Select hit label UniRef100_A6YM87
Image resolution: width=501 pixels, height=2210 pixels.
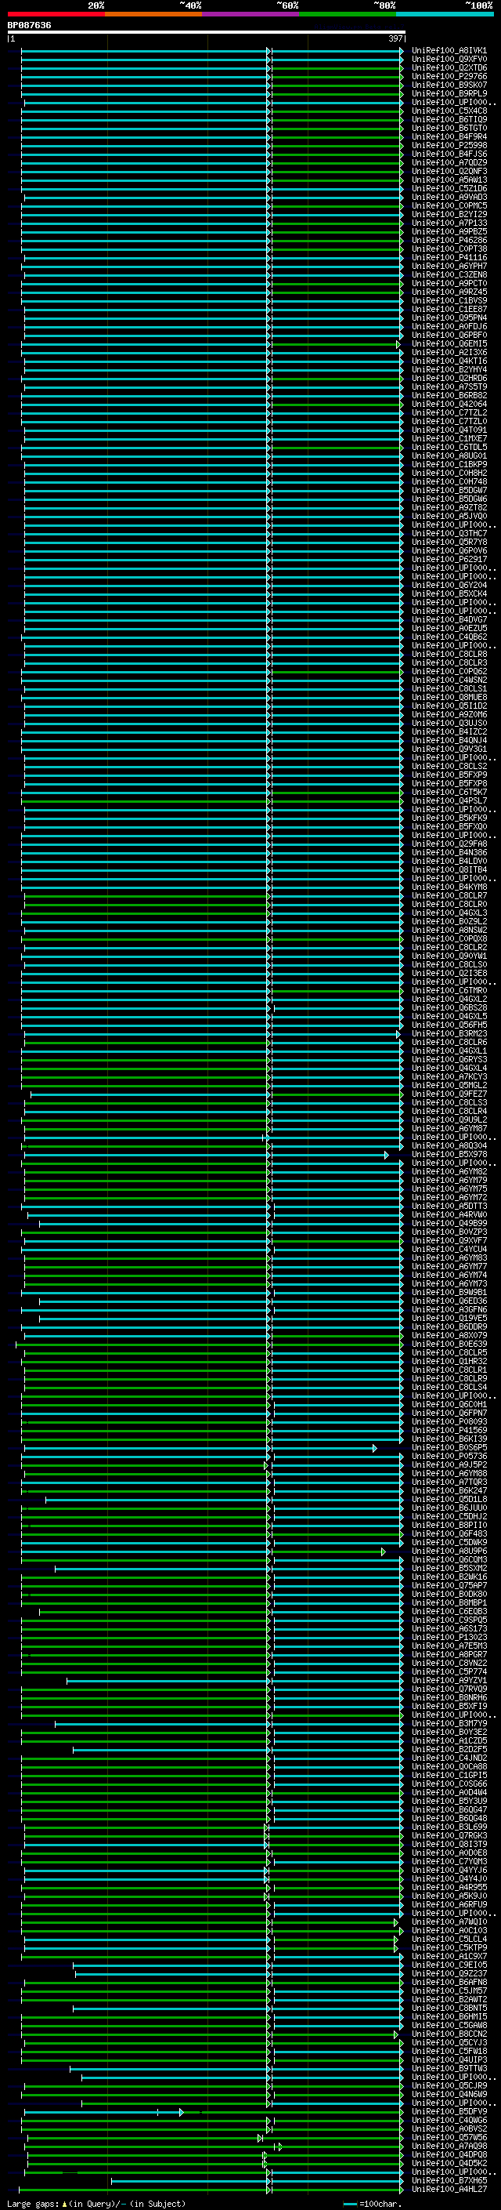[449, 1128]
